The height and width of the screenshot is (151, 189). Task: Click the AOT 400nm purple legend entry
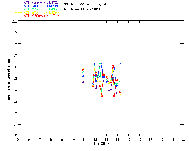(37, 3)
